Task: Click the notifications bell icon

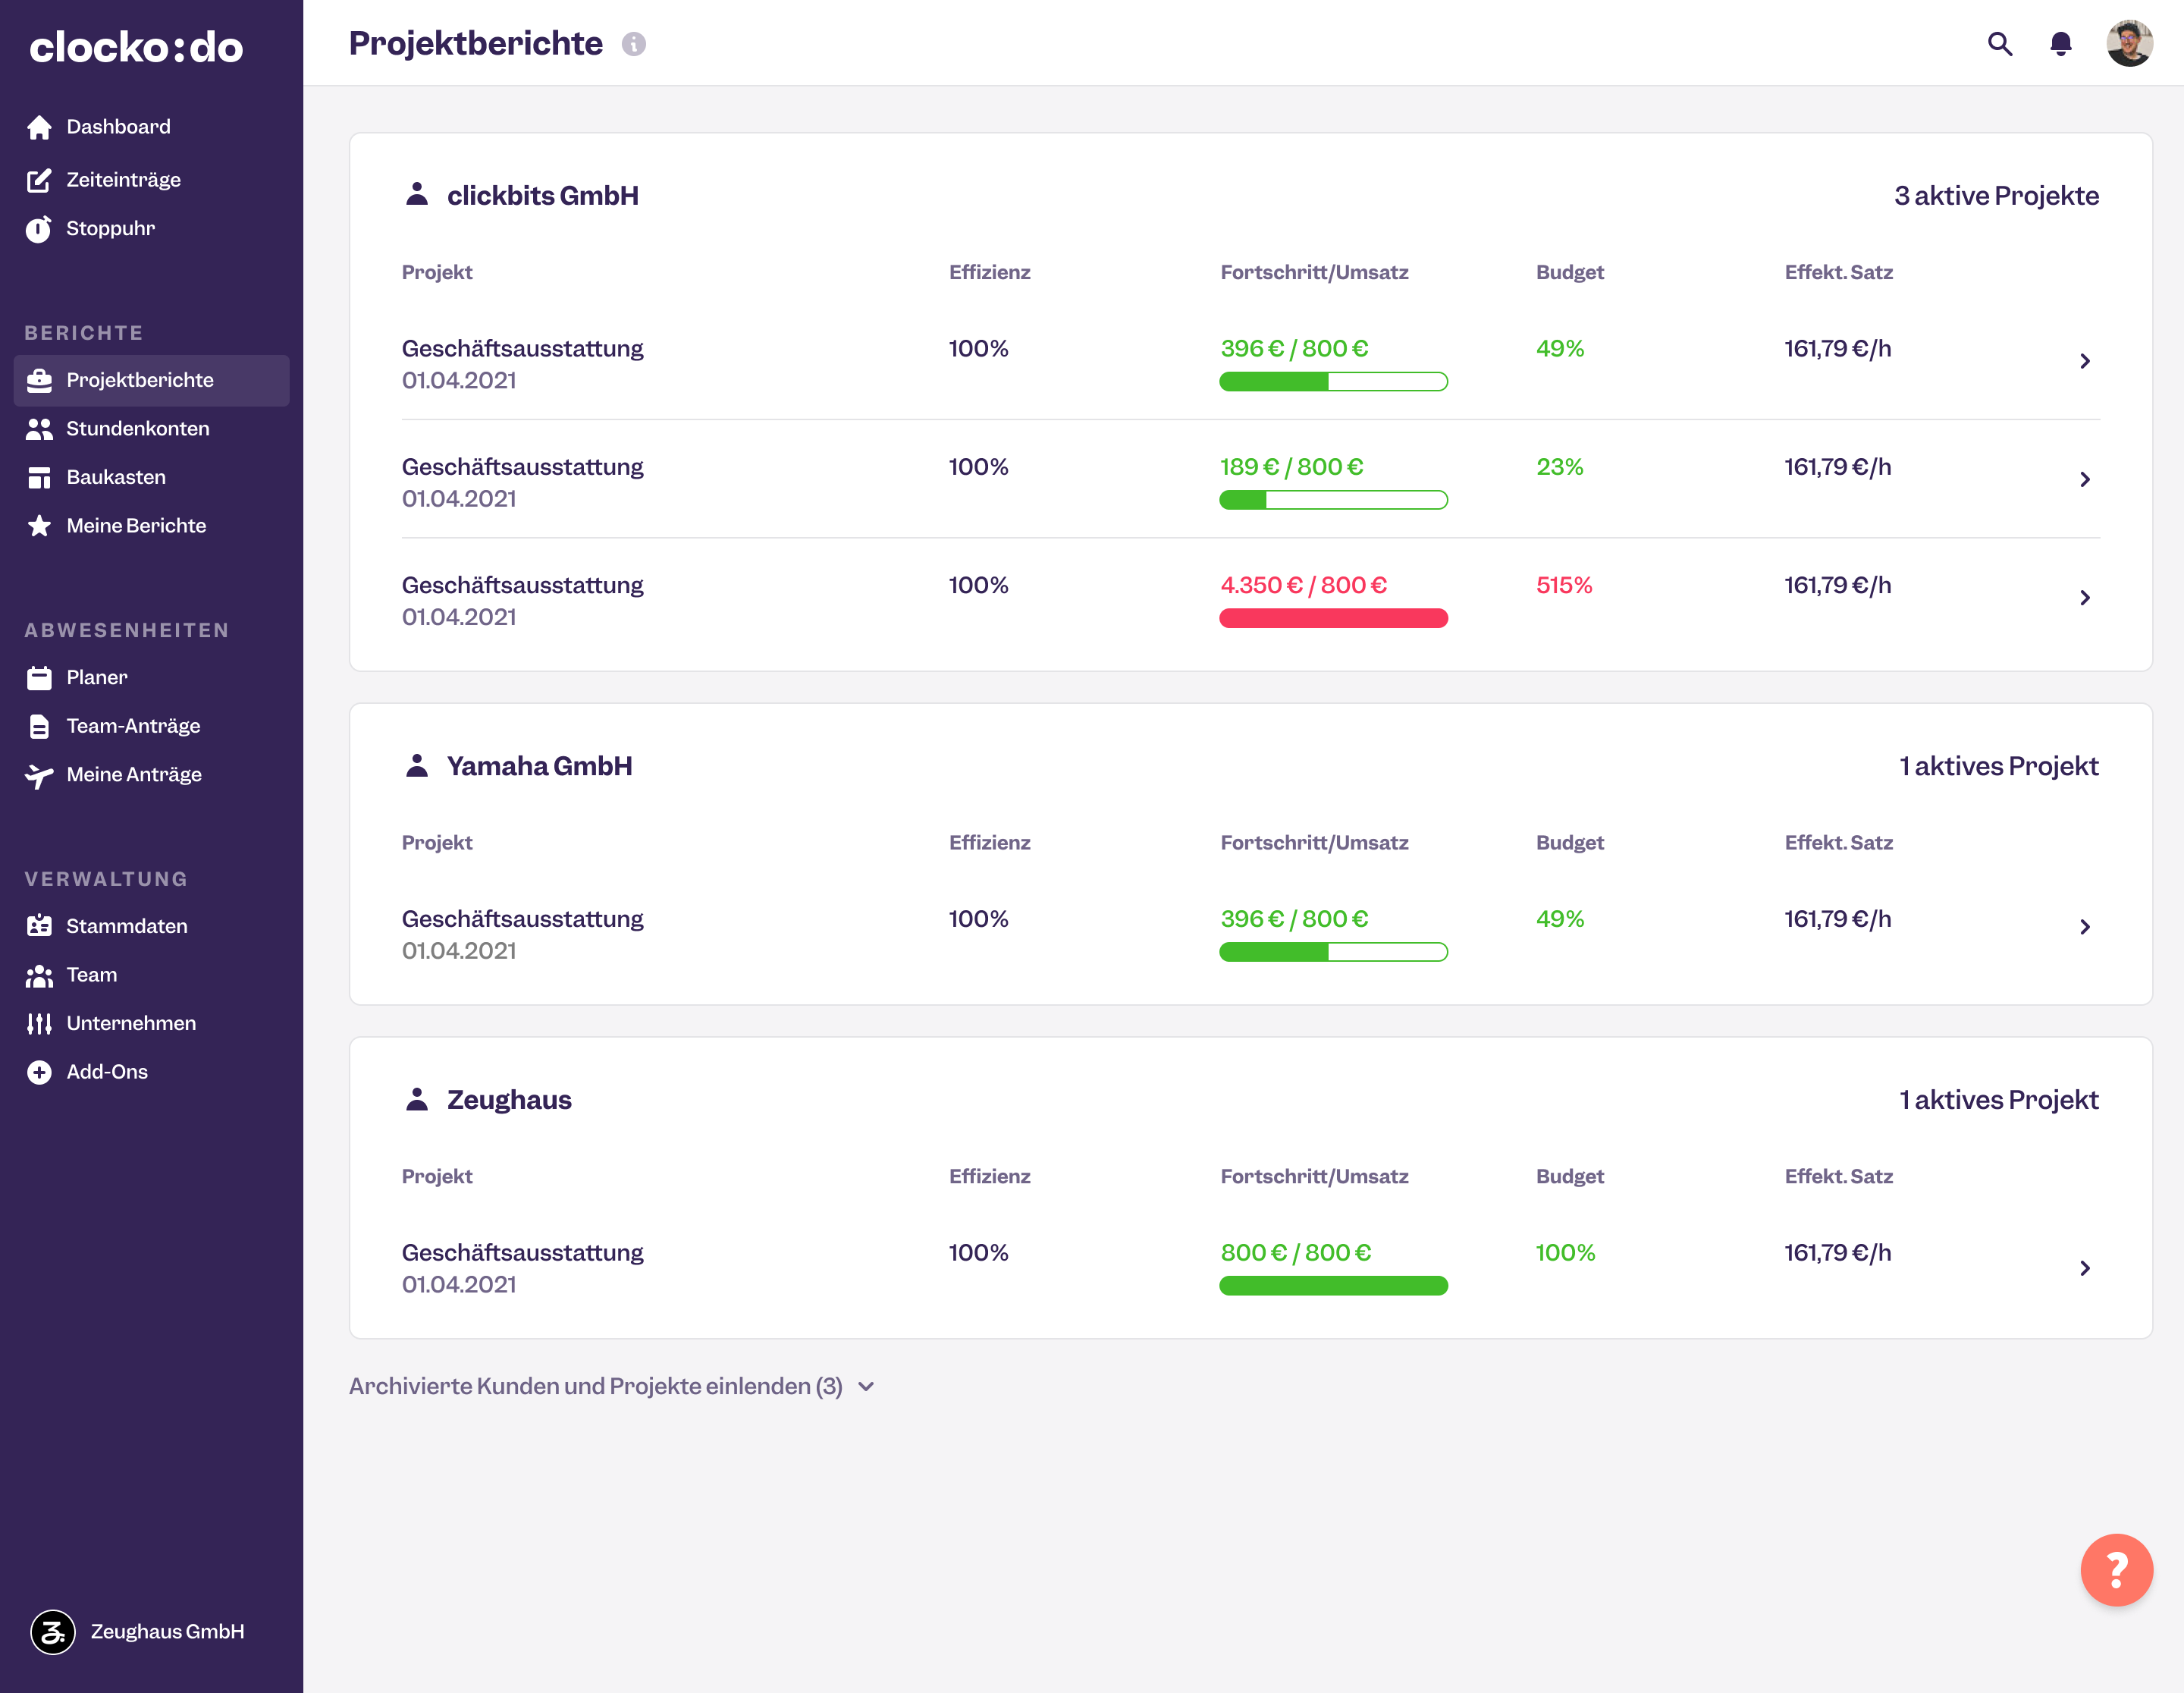Action: click(x=2061, y=44)
